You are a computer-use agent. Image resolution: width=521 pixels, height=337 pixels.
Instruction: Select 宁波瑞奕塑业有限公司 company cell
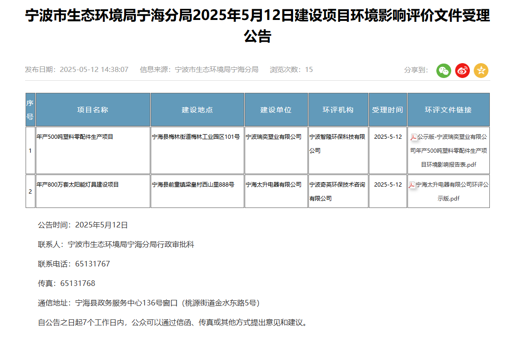click(x=276, y=150)
